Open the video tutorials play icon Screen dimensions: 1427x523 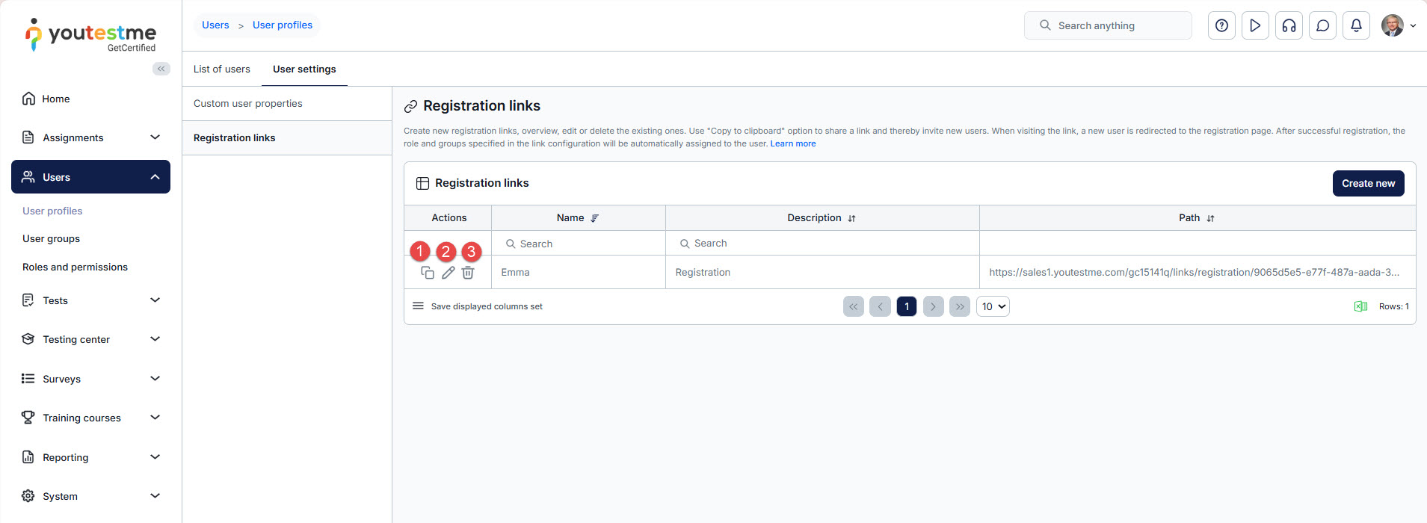point(1255,25)
